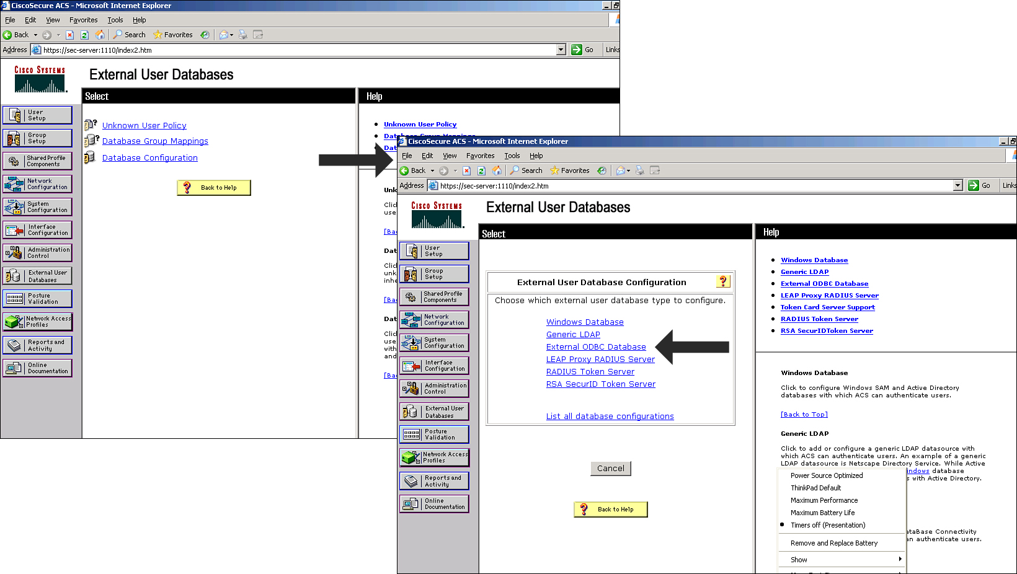The image size is (1017, 574).
Task: Open Reports and Activity in front window
Action: 434,481
